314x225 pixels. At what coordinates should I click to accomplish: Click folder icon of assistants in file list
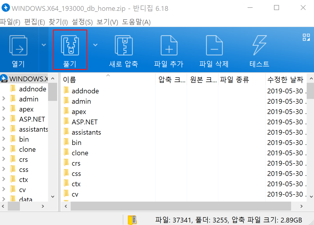click(66, 132)
